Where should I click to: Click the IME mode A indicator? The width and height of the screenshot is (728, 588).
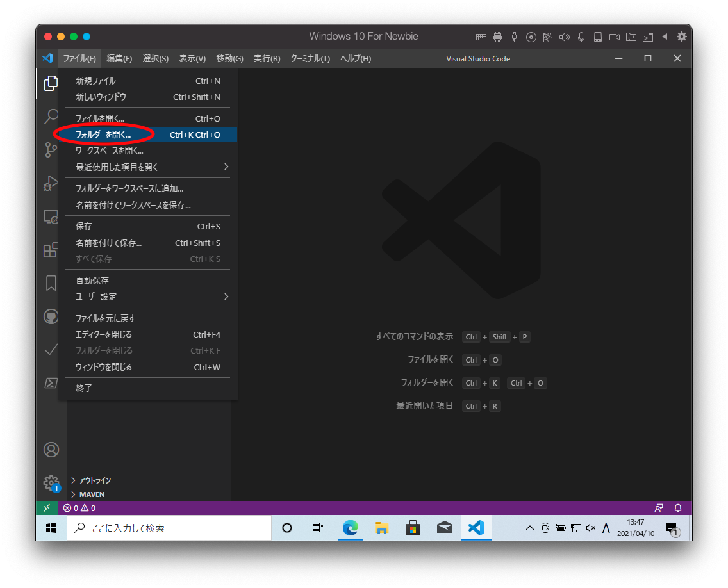606,528
